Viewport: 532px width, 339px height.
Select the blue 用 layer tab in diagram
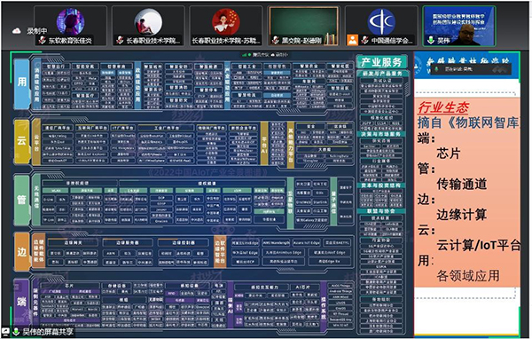(22, 83)
